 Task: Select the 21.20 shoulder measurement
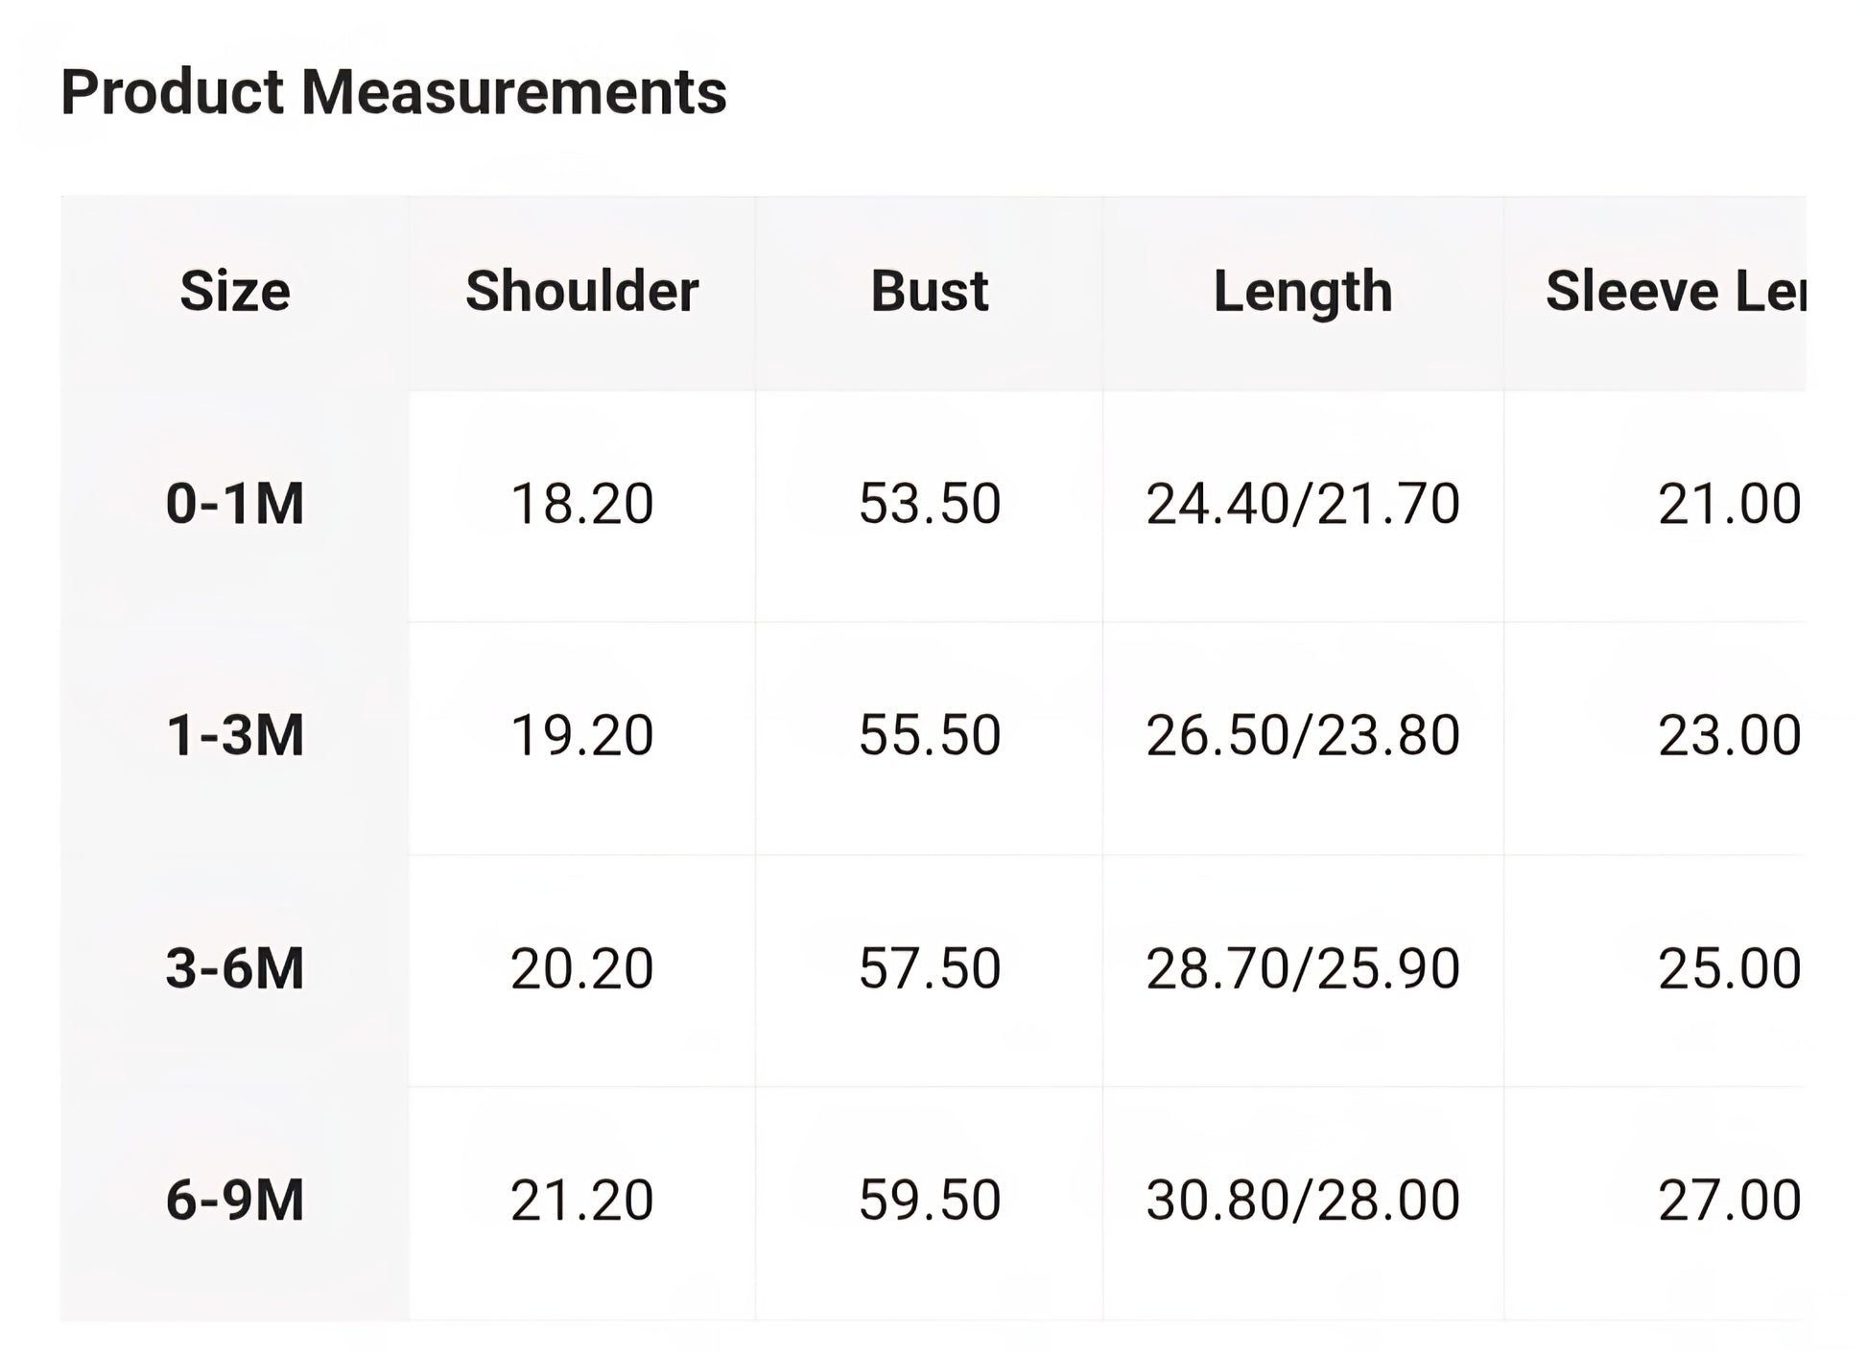tap(582, 1201)
